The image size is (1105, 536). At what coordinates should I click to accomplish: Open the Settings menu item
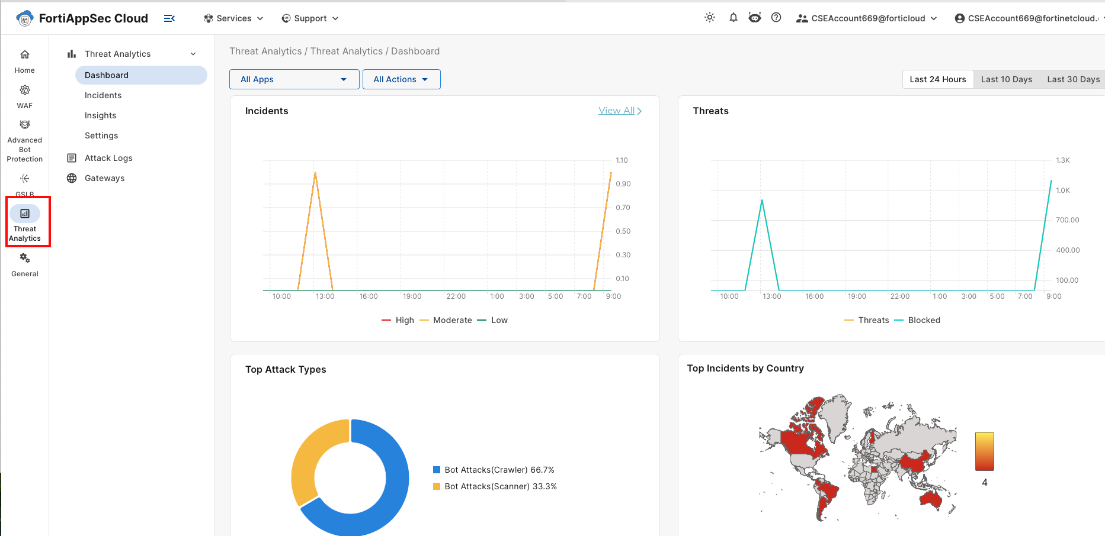(x=101, y=135)
